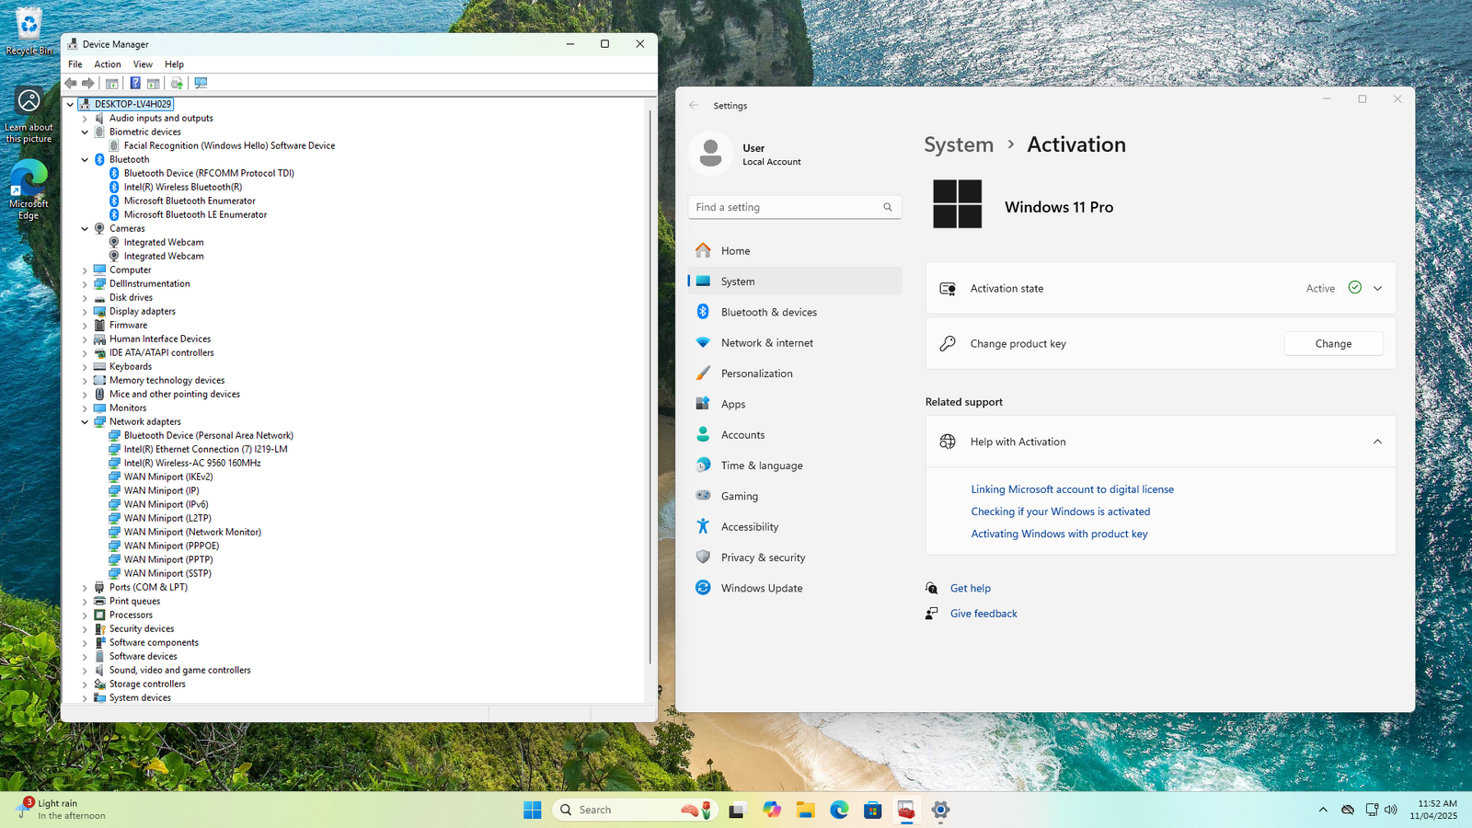
Task: Open the Help menu in Device Manager
Action: pos(175,64)
